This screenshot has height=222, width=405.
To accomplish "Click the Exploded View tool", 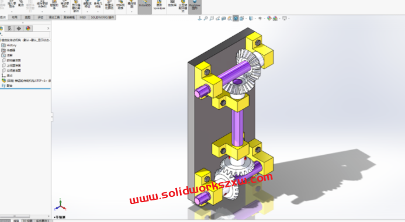I will click(131, 4).
